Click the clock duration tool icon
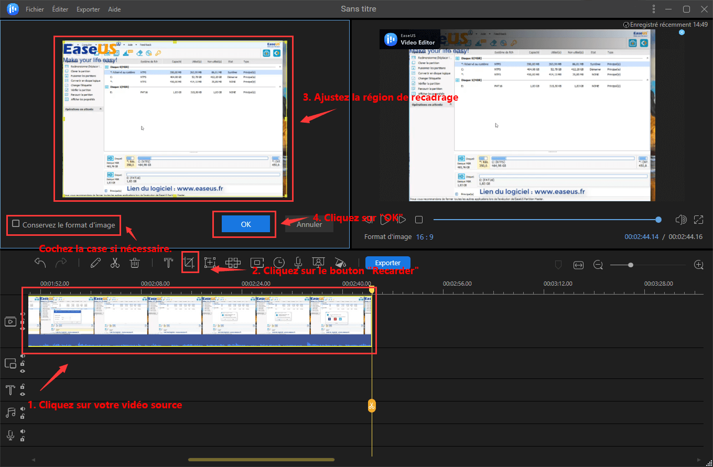 click(279, 263)
